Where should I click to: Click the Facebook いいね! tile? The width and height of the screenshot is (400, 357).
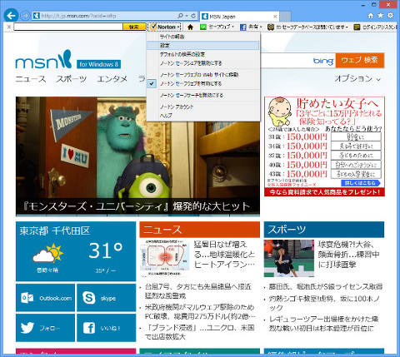[107, 328]
